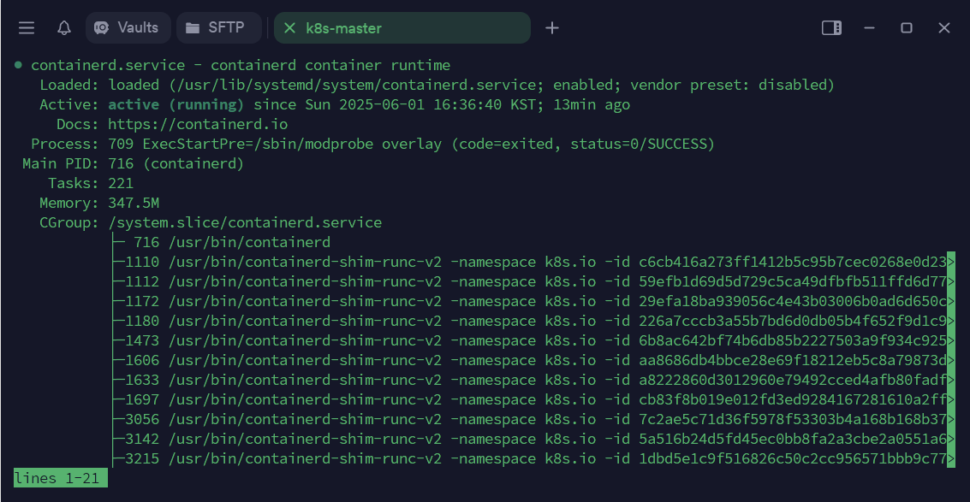This screenshot has width=970, height=502.
Task: Click the containerd.service unit file path
Action: click(353, 86)
